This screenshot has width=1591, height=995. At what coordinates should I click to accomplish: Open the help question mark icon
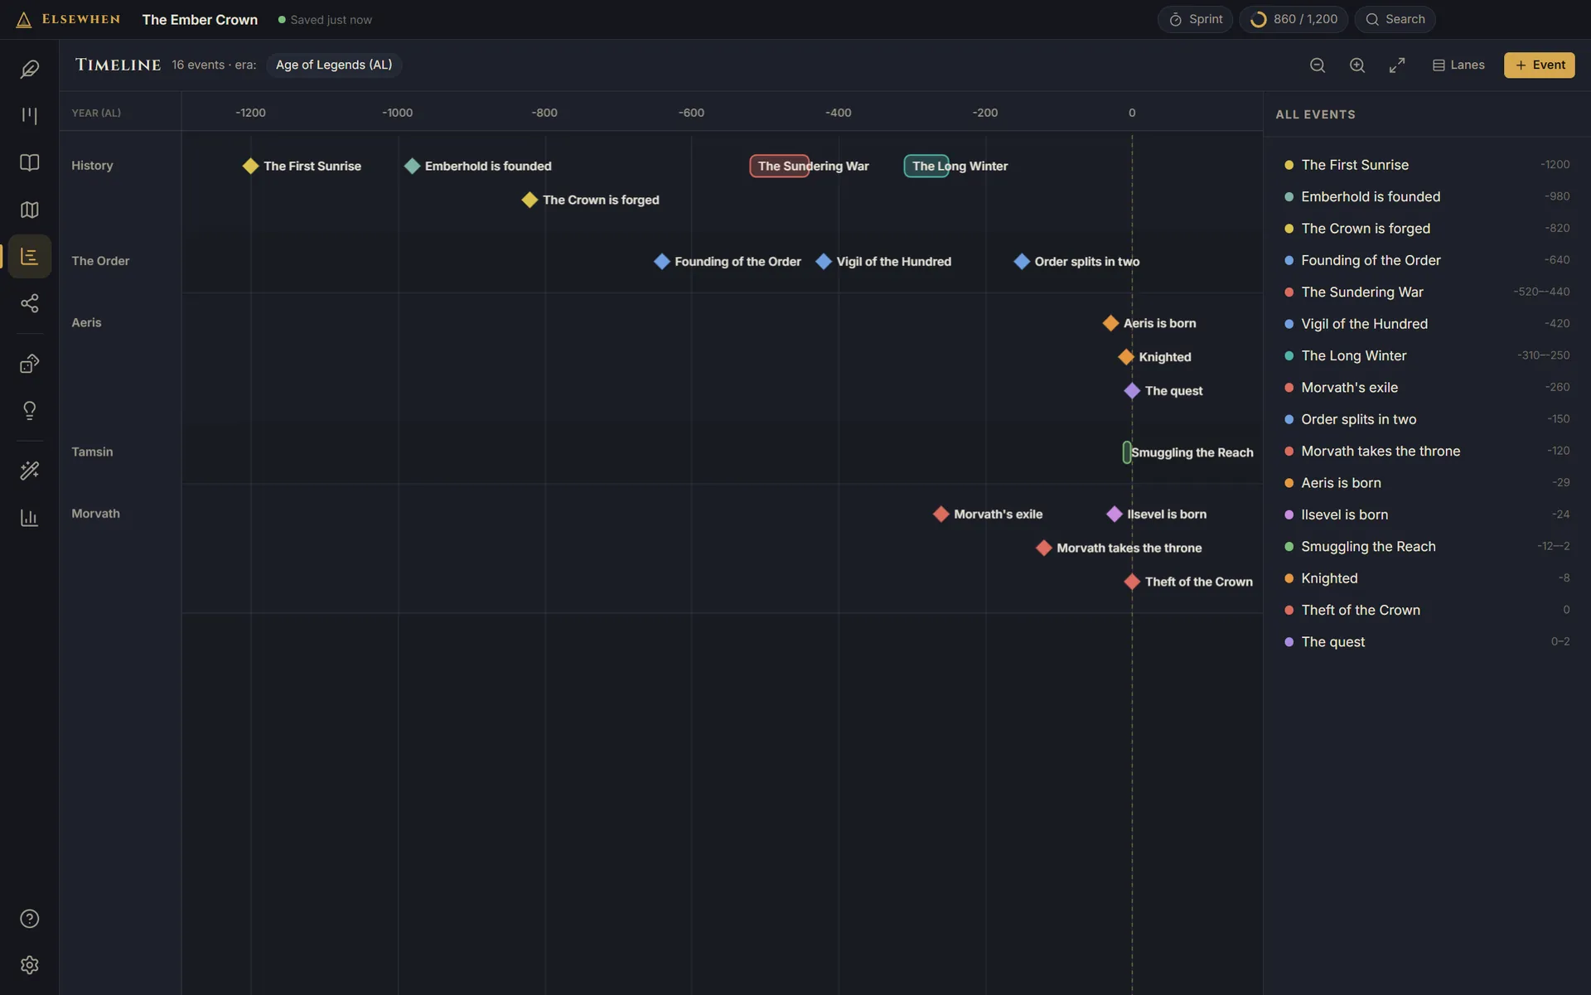click(29, 918)
